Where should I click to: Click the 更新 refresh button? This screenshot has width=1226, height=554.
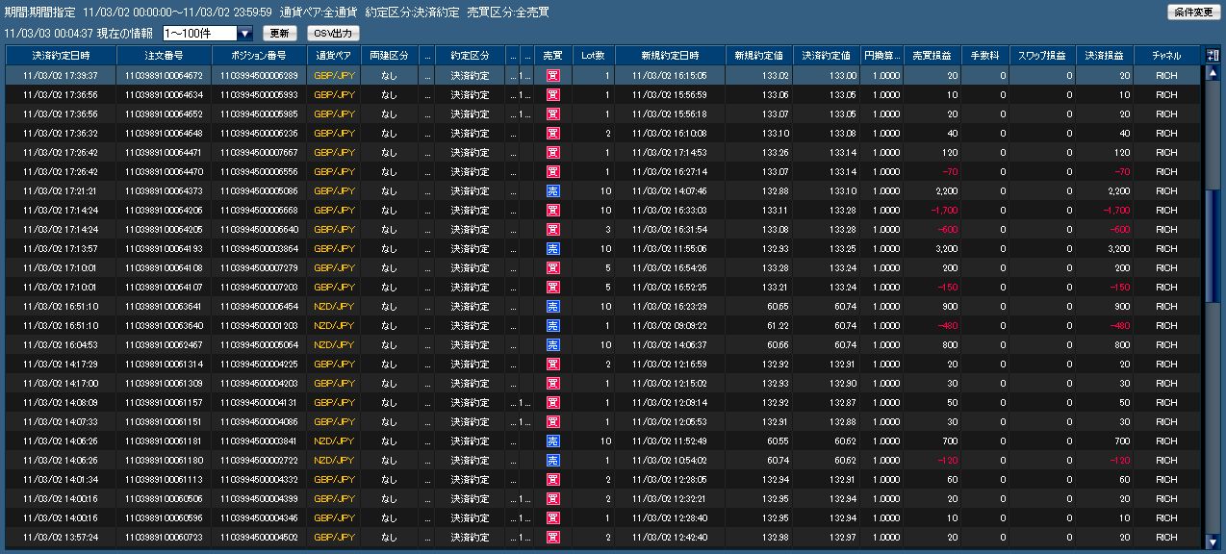click(x=278, y=34)
